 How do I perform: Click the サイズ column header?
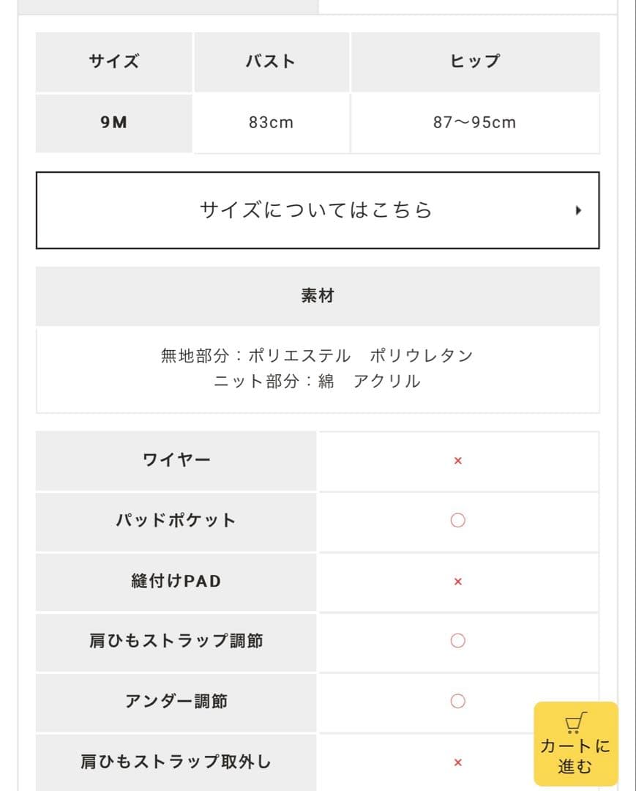click(x=114, y=62)
